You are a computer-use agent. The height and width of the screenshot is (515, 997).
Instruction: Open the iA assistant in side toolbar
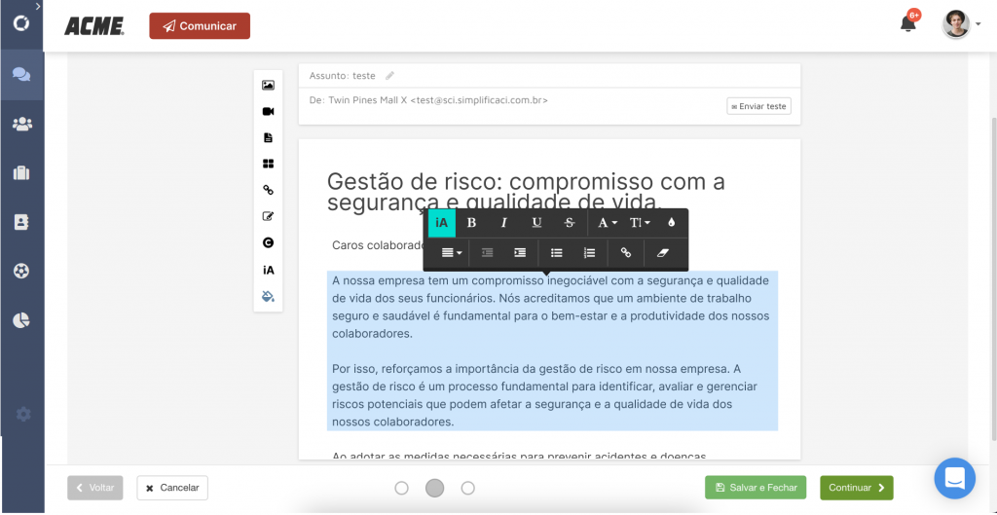click(x=268, y=271)
